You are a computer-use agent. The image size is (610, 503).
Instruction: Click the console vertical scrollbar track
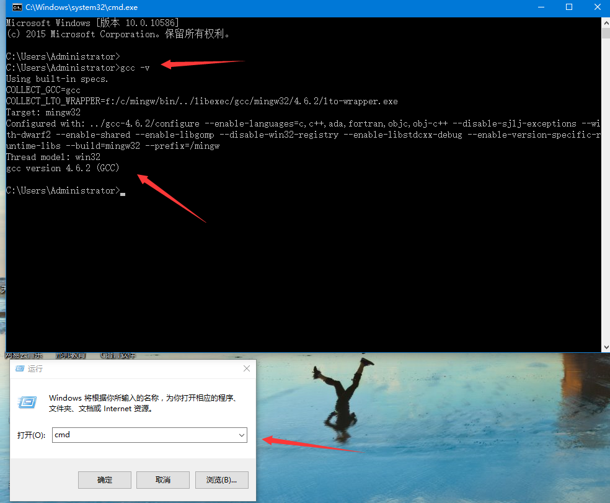[x=606, y=186]
